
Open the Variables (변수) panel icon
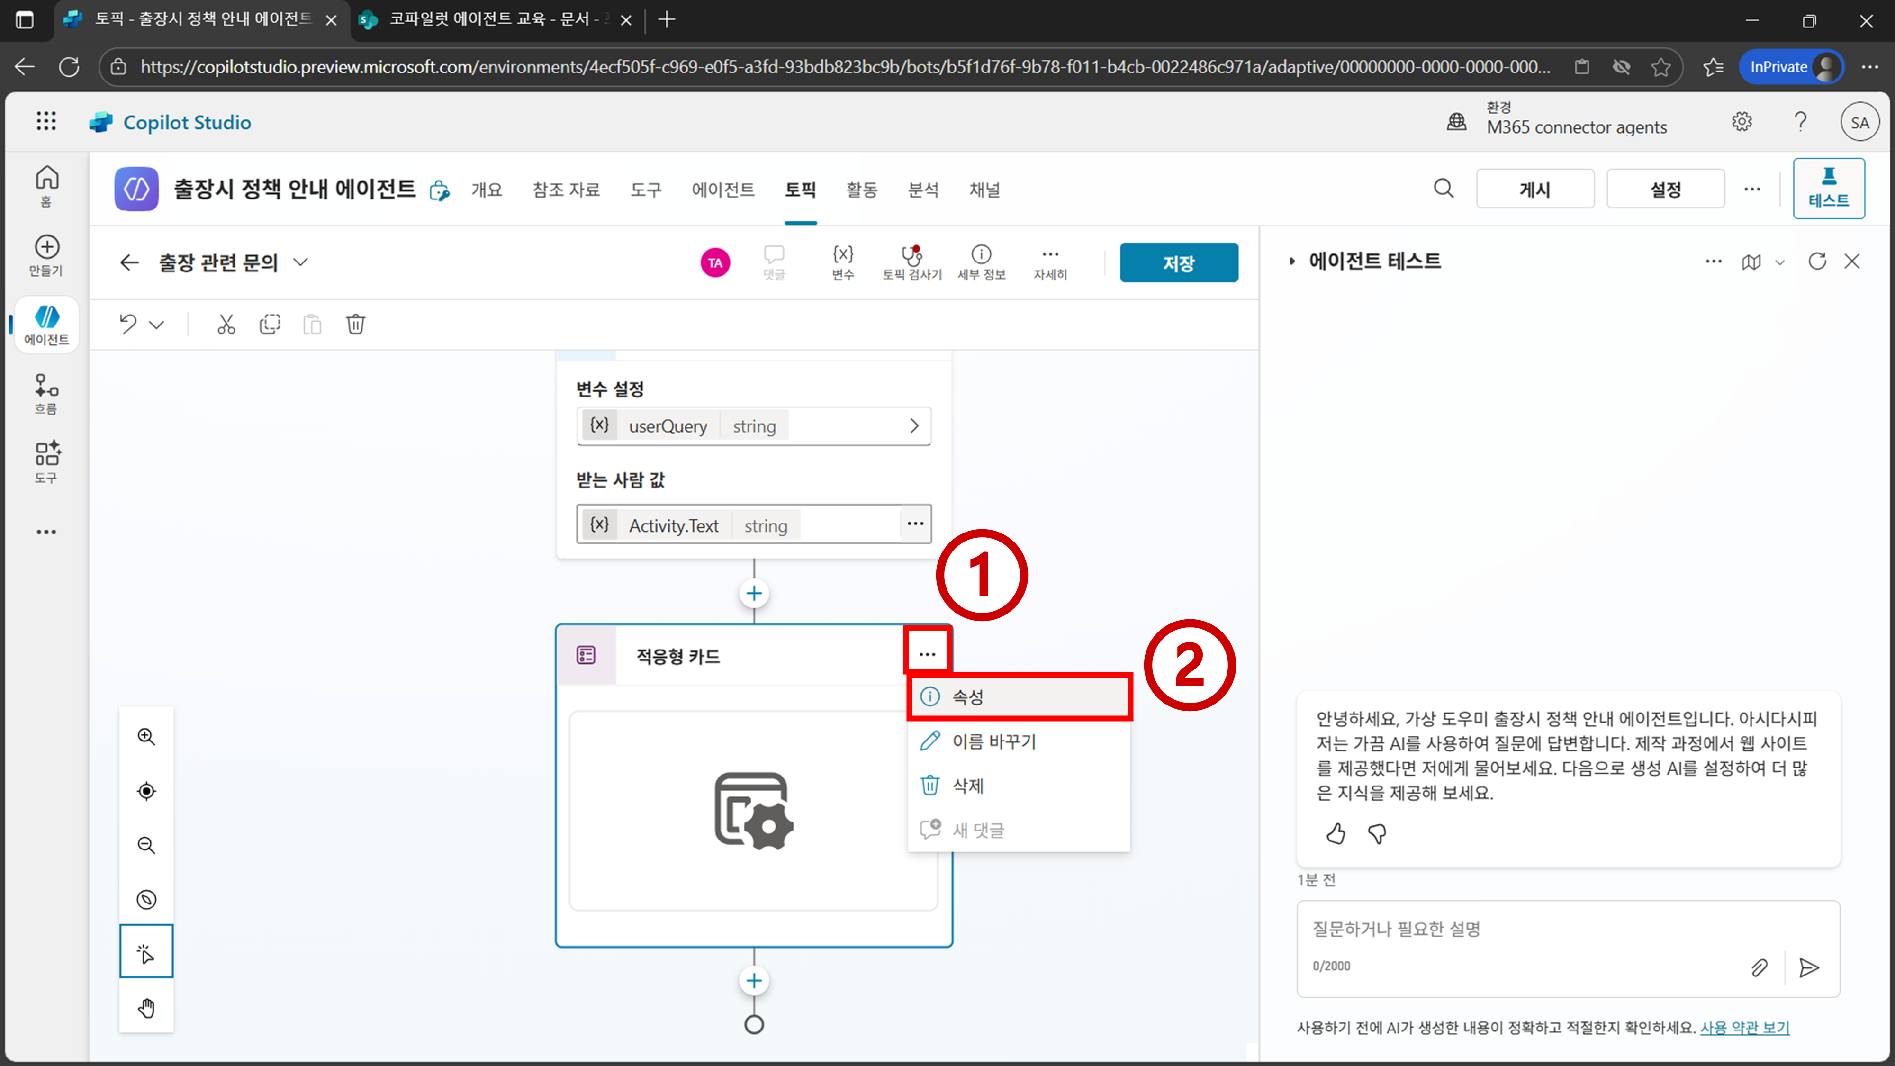[x=842, y=262]
